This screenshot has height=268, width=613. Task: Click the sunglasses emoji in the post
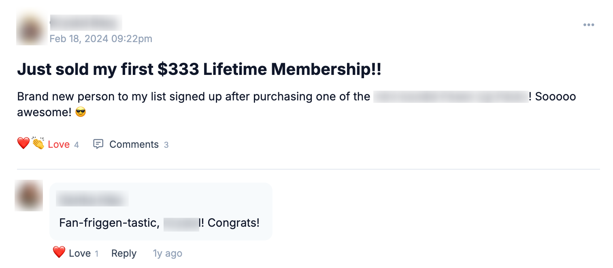pyautogui.click(x=81, y=112)
